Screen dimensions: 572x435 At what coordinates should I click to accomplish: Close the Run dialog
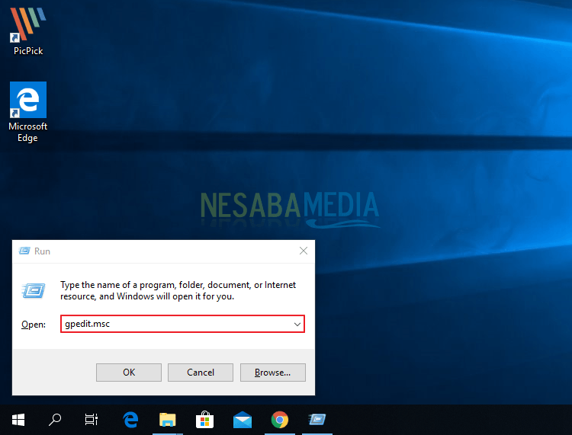click(x=304, y=251)
